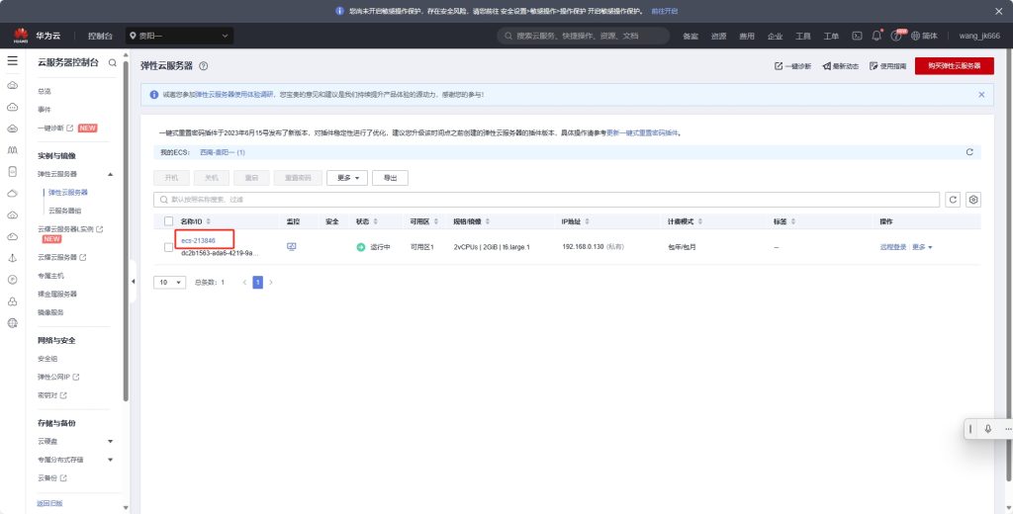Screen dimensions: 1013x514
Task: Open 更多 actions for ecs-213846 row
Action: pyautogui.click(x=922, y=247)
